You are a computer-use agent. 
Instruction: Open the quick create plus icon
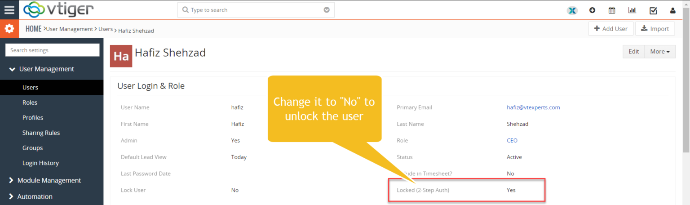tap(592, 10)
